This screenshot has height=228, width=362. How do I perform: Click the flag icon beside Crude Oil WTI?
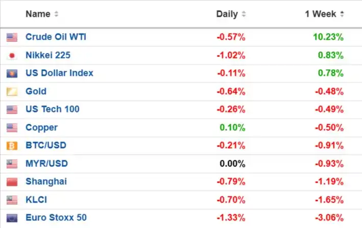pos(12,37)
